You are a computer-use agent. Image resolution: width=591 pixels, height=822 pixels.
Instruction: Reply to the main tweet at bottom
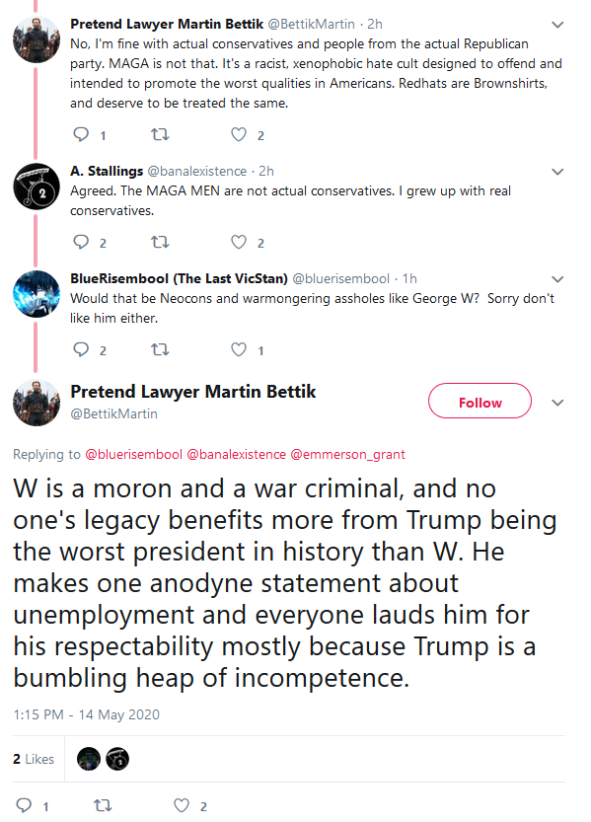pyautogui.click(x=24, y=806)
